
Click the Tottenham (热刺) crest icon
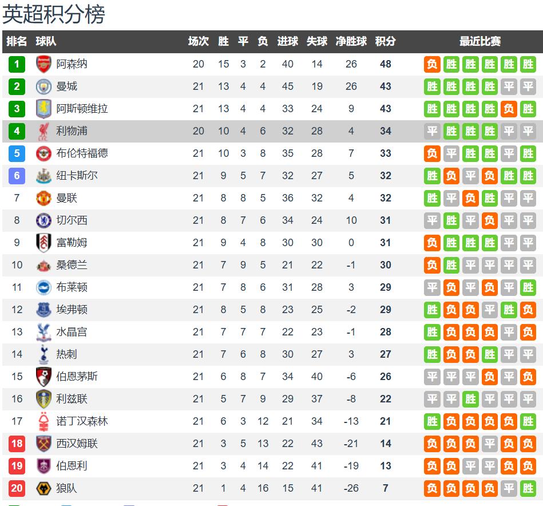[x=43, y=354]
